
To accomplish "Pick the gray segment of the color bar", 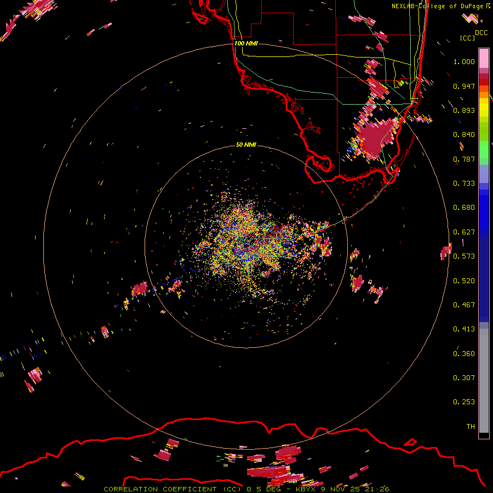I will point(484,381).
